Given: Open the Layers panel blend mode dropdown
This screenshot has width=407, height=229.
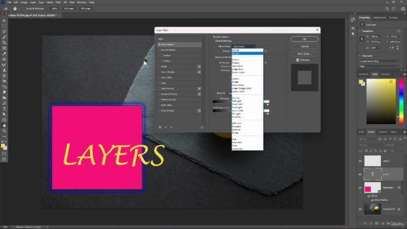Looking at the screenshot, I should click(371, 145).
